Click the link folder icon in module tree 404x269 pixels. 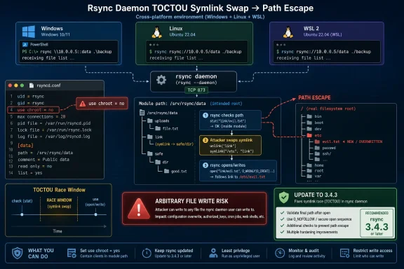[x=150, y=137]
